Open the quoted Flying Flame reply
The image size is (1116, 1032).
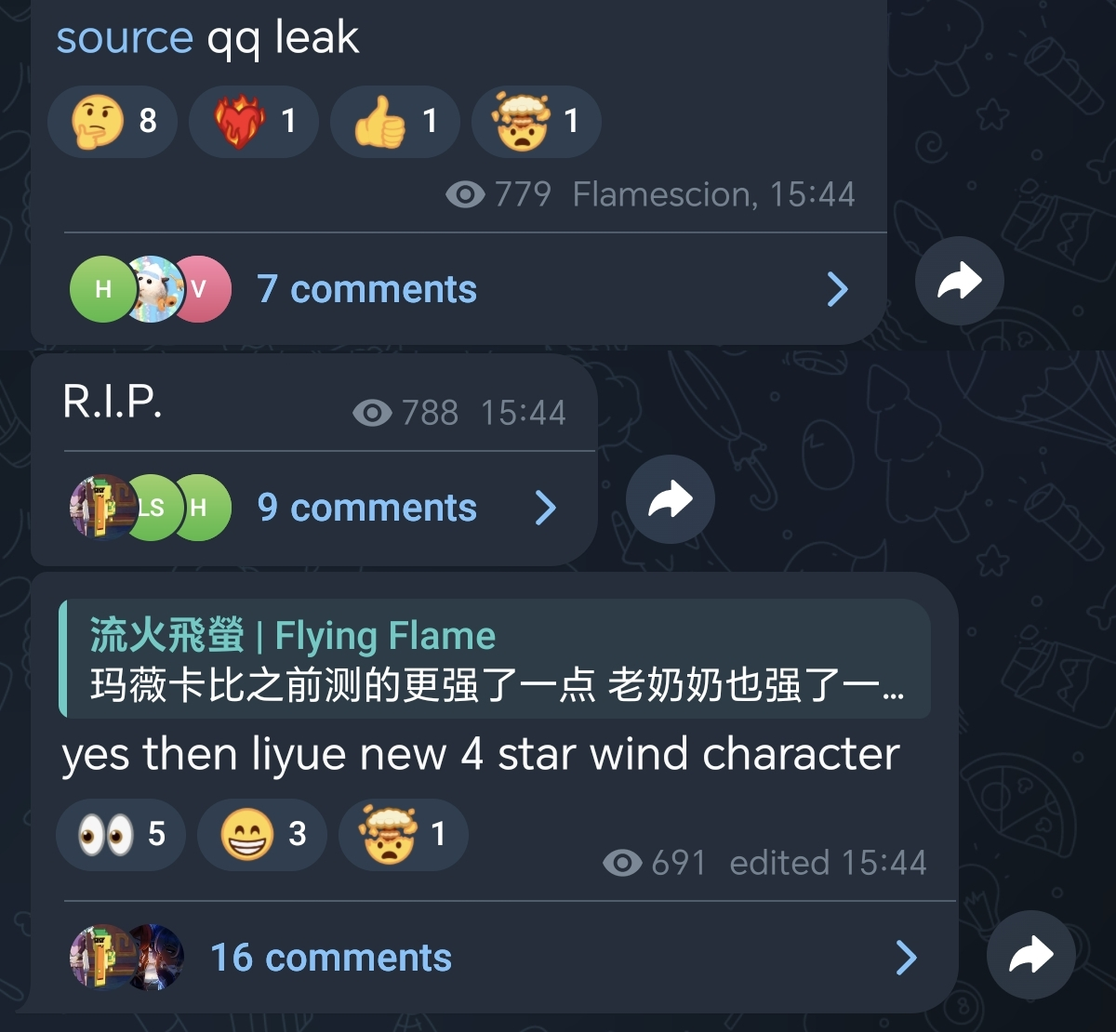(495, 659)
